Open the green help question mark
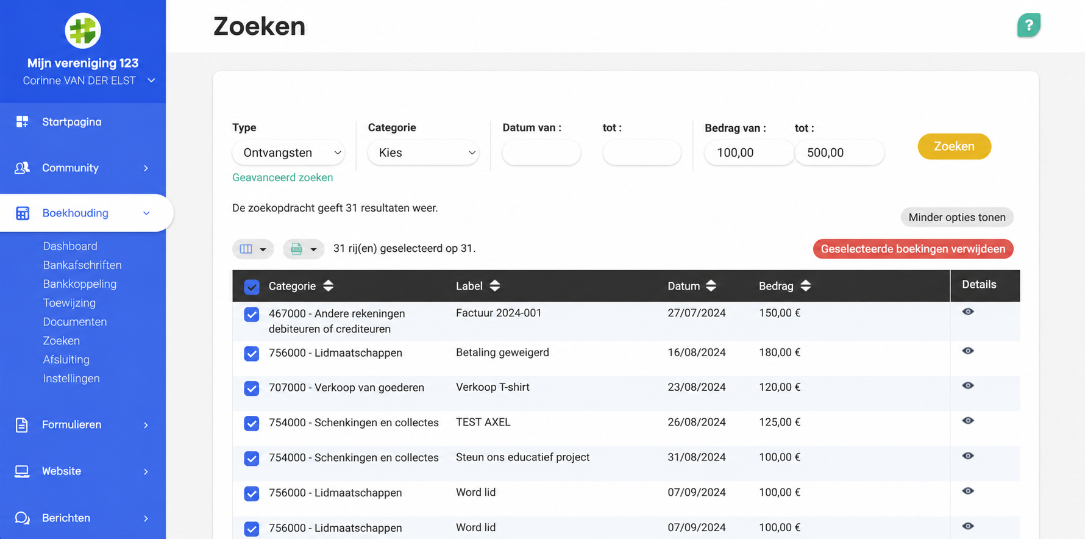The width and height of the screenshot is (1085, 539). point(1029,25)
